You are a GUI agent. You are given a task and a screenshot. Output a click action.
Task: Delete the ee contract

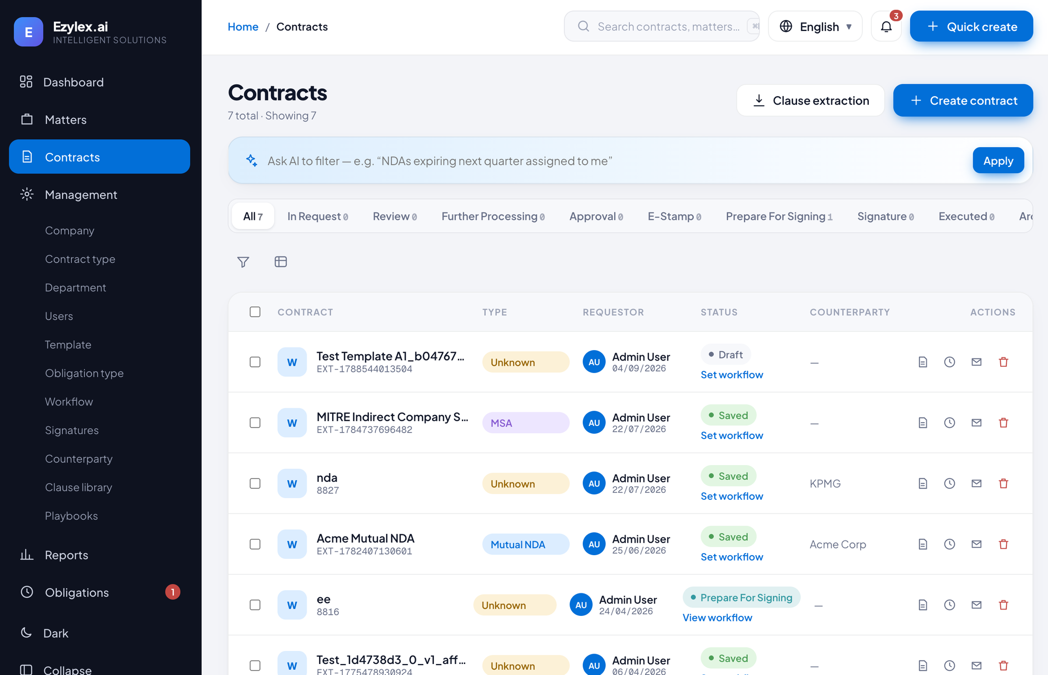coord(1003,605)
